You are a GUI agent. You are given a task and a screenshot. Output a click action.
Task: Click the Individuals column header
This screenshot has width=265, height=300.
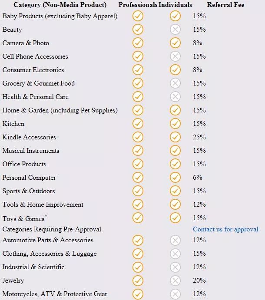pyautogui.click(x=175, y=5)
